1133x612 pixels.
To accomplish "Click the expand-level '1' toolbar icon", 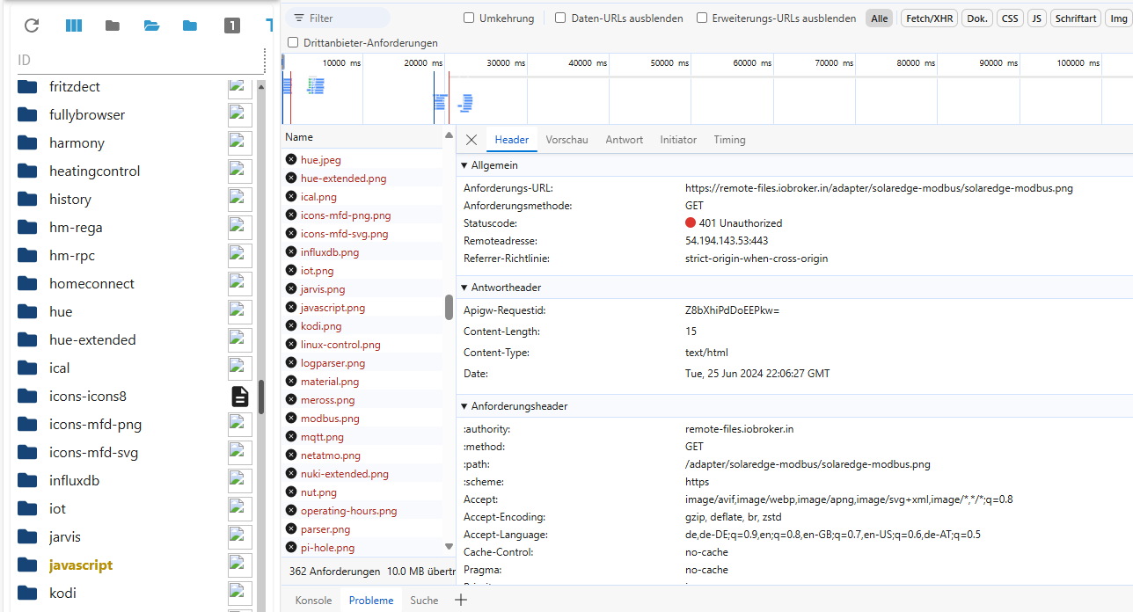I will (x=231, y=25).
